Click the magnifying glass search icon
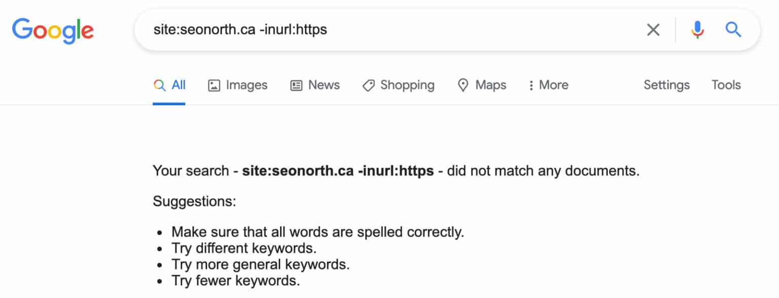This screenshot has width=779, height=298. coord(733,30)
